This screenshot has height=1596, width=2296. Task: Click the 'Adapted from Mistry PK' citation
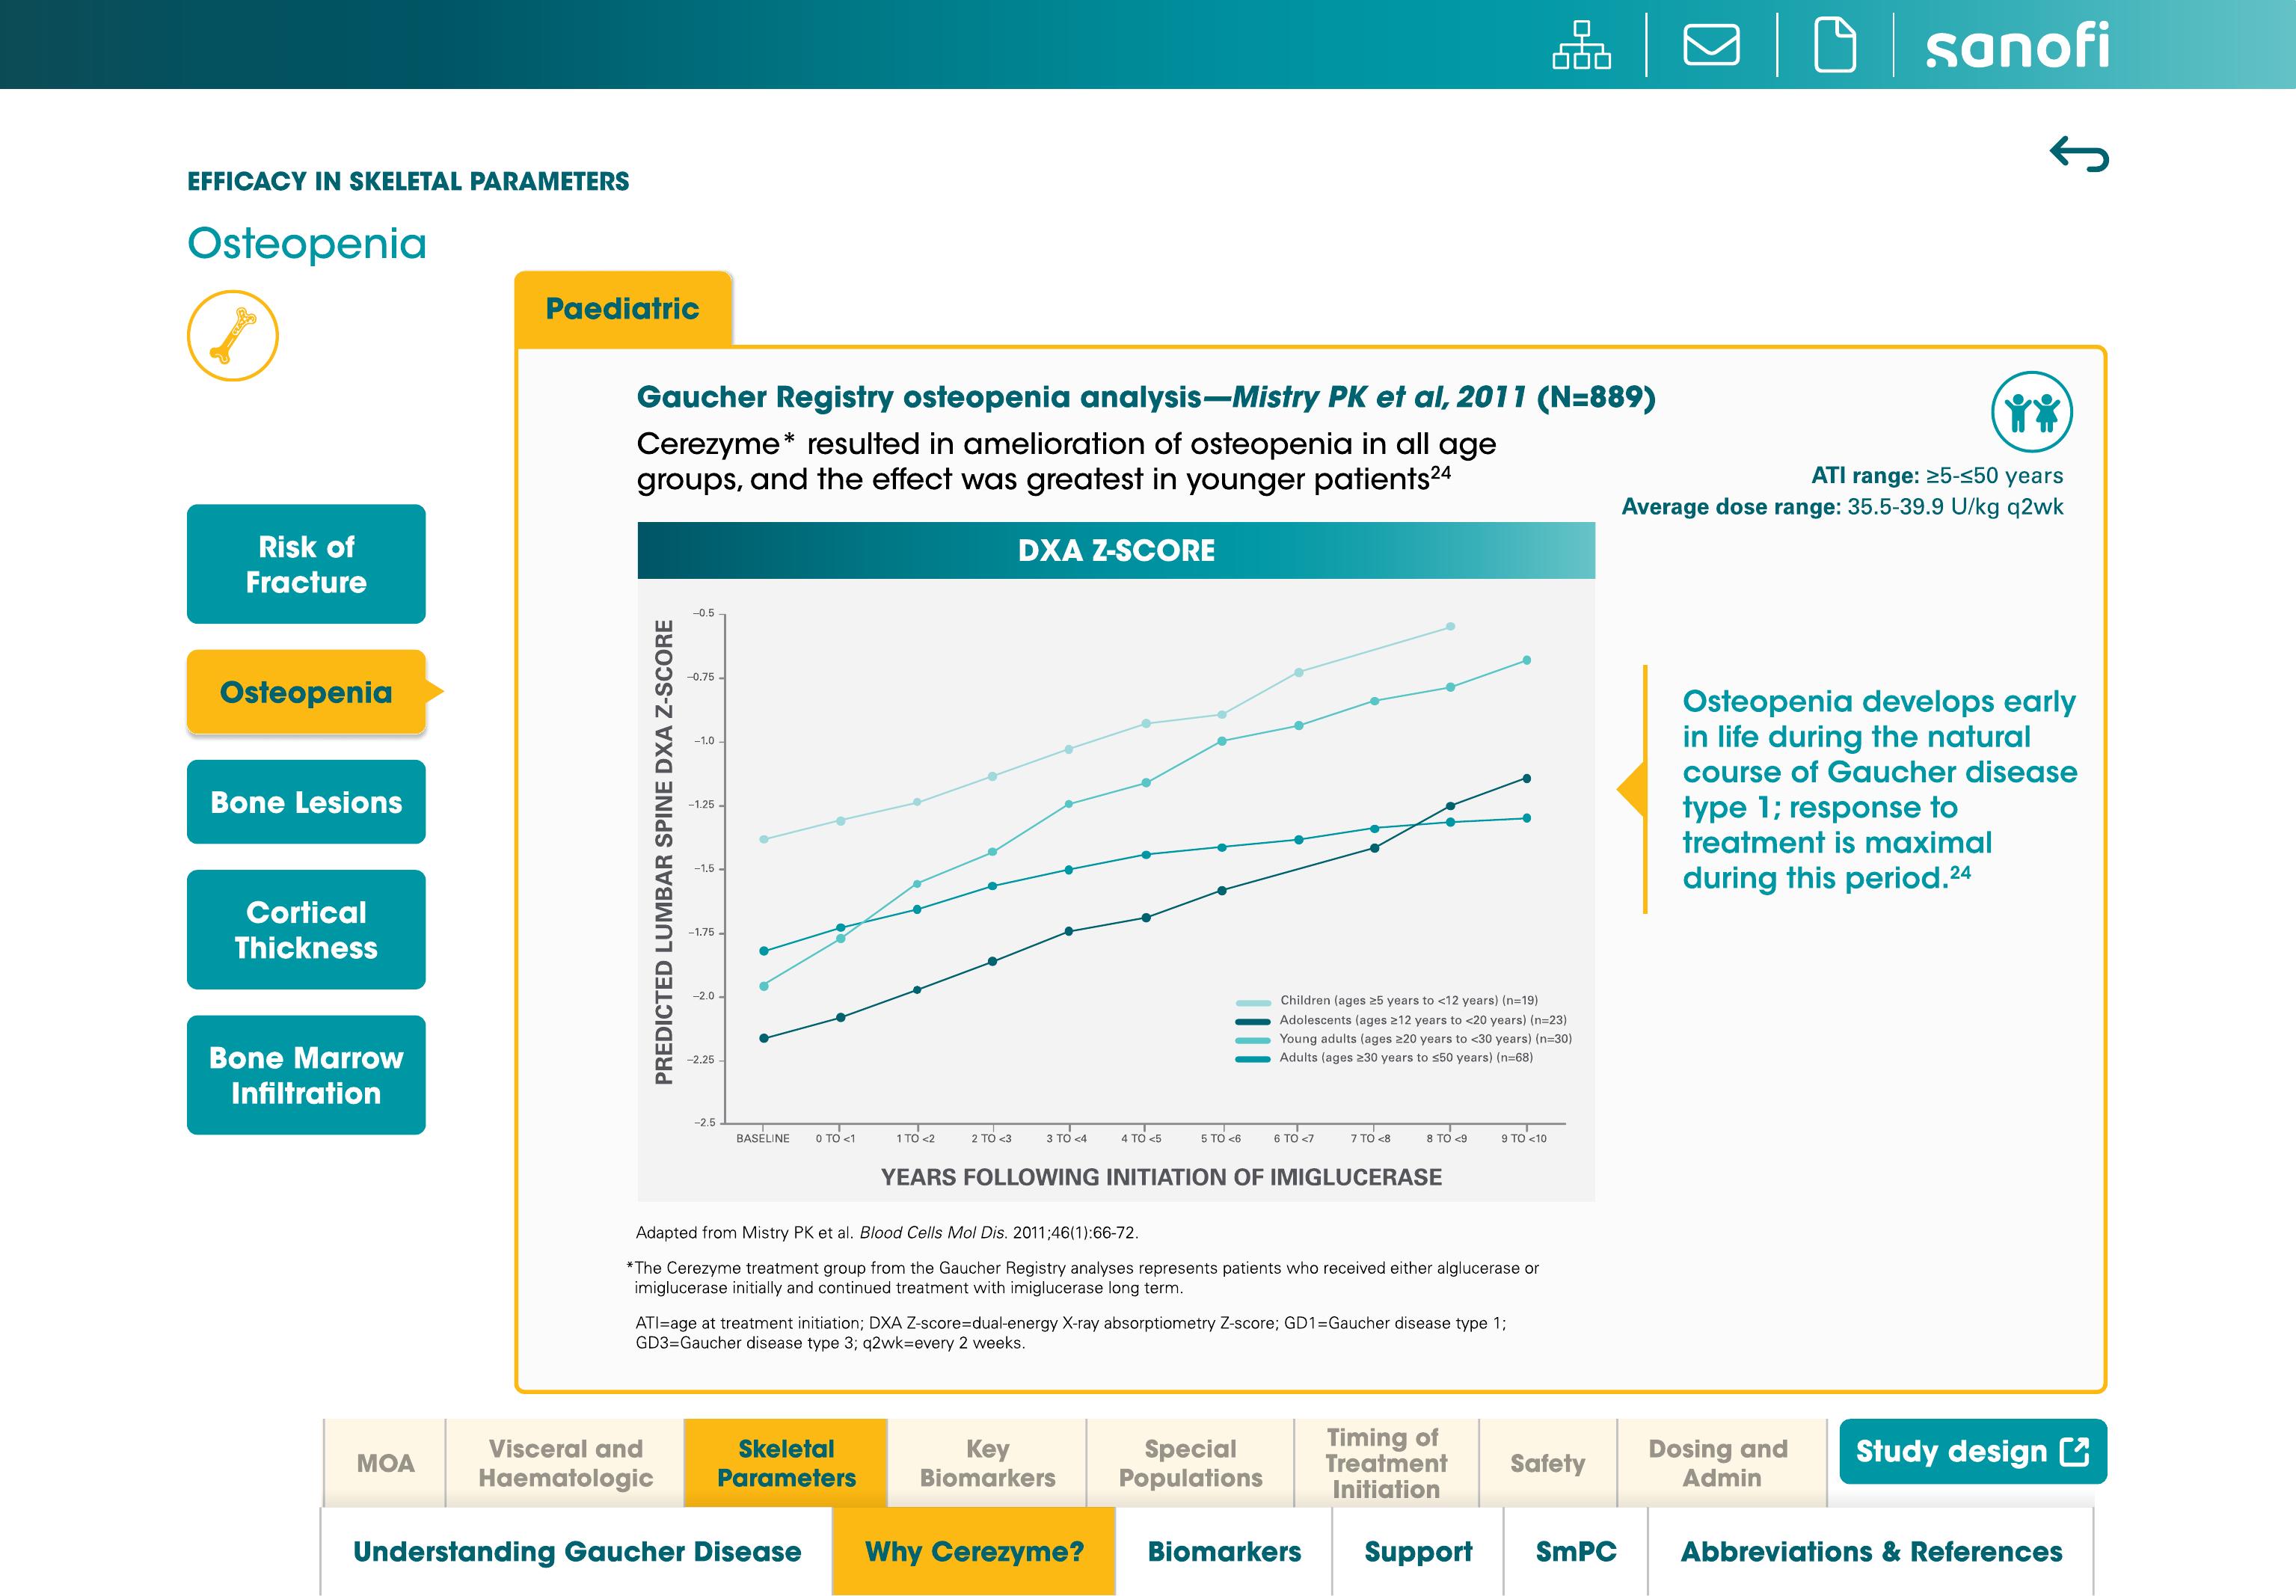(887, 1233)
